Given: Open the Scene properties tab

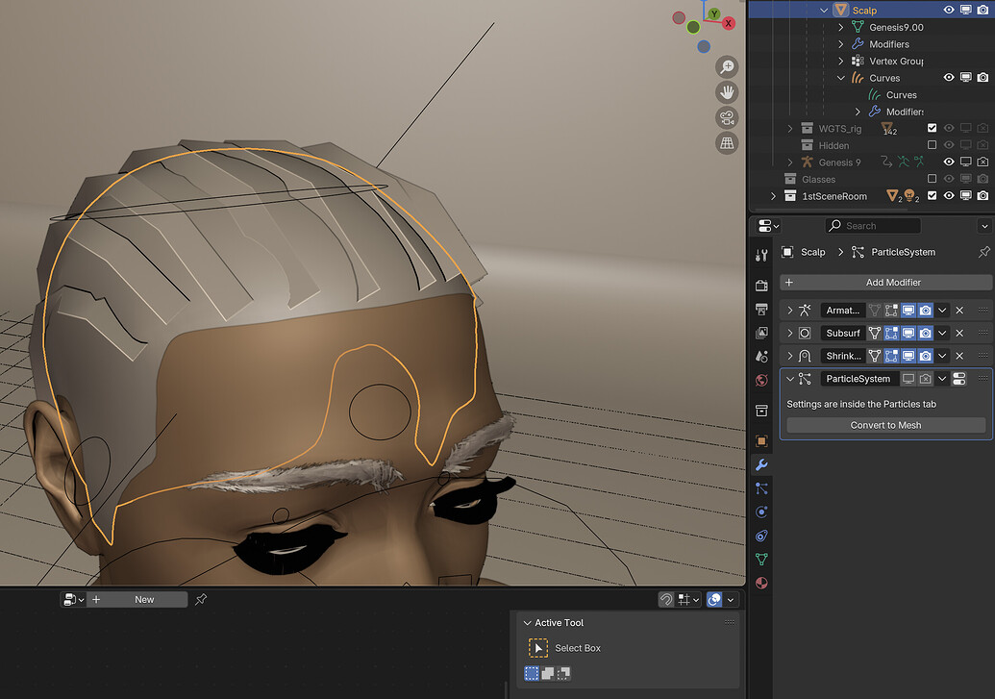Looking at the screenshot, I should coord(761,356).
